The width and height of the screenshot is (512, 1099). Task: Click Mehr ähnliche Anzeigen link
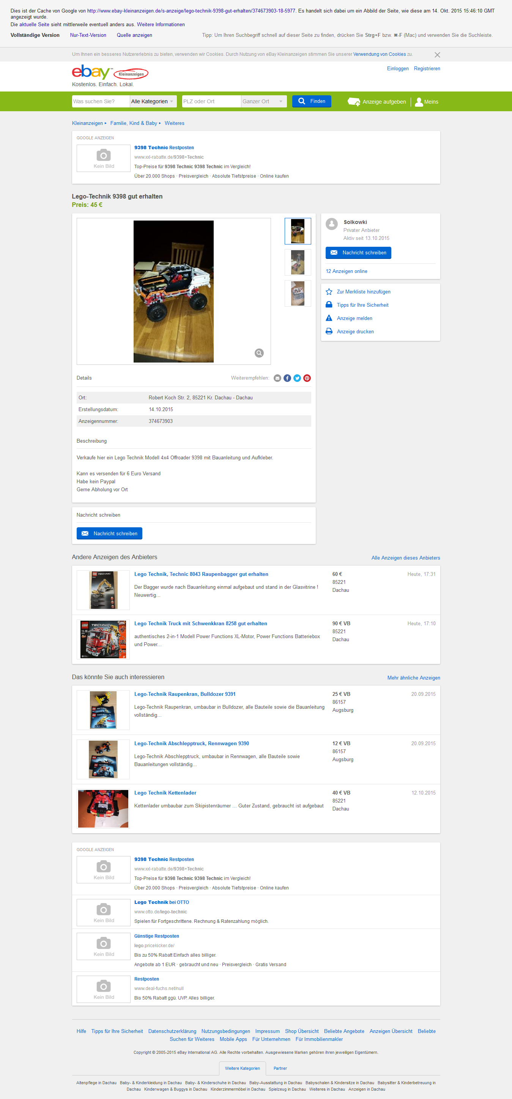[414, 678]
